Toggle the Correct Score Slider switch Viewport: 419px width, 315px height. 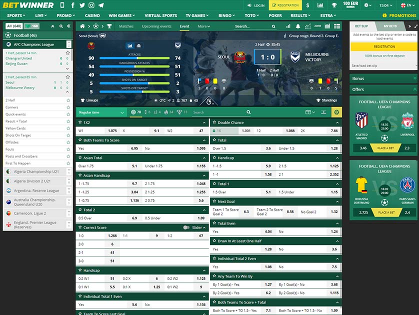[186, 227]
